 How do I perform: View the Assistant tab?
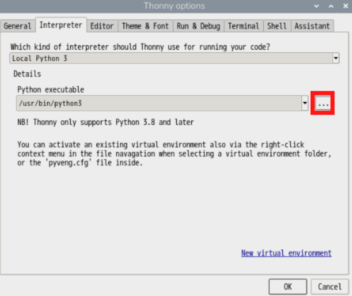tap(312, 26)
